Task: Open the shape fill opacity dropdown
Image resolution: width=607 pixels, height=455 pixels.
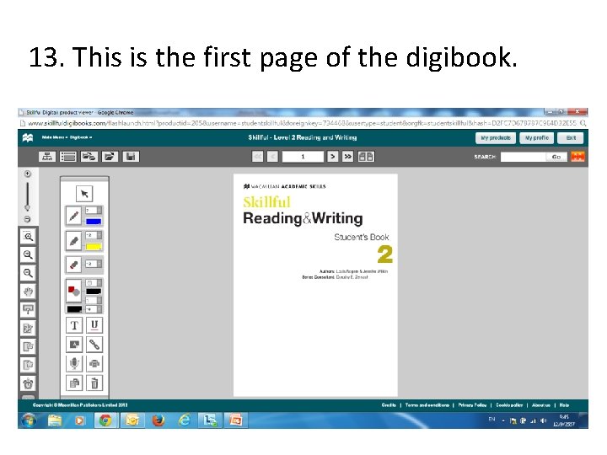Action: 94,309
